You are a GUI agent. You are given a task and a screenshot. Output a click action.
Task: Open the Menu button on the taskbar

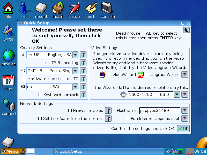click(10, 151)
